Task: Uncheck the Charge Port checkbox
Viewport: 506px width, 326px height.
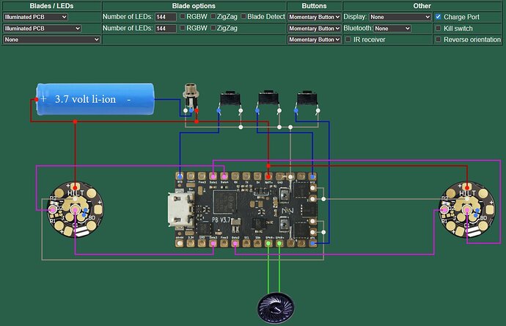Action: [x=438, y=16]
